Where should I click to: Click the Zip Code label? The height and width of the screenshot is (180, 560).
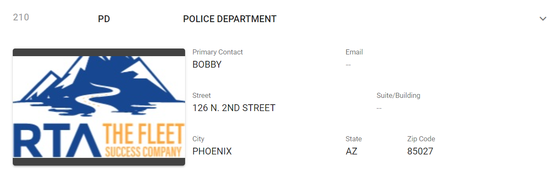click(x=421, y=139)
